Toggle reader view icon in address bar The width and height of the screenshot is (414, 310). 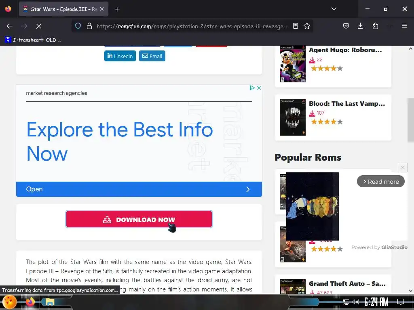(x=296, y=26)
